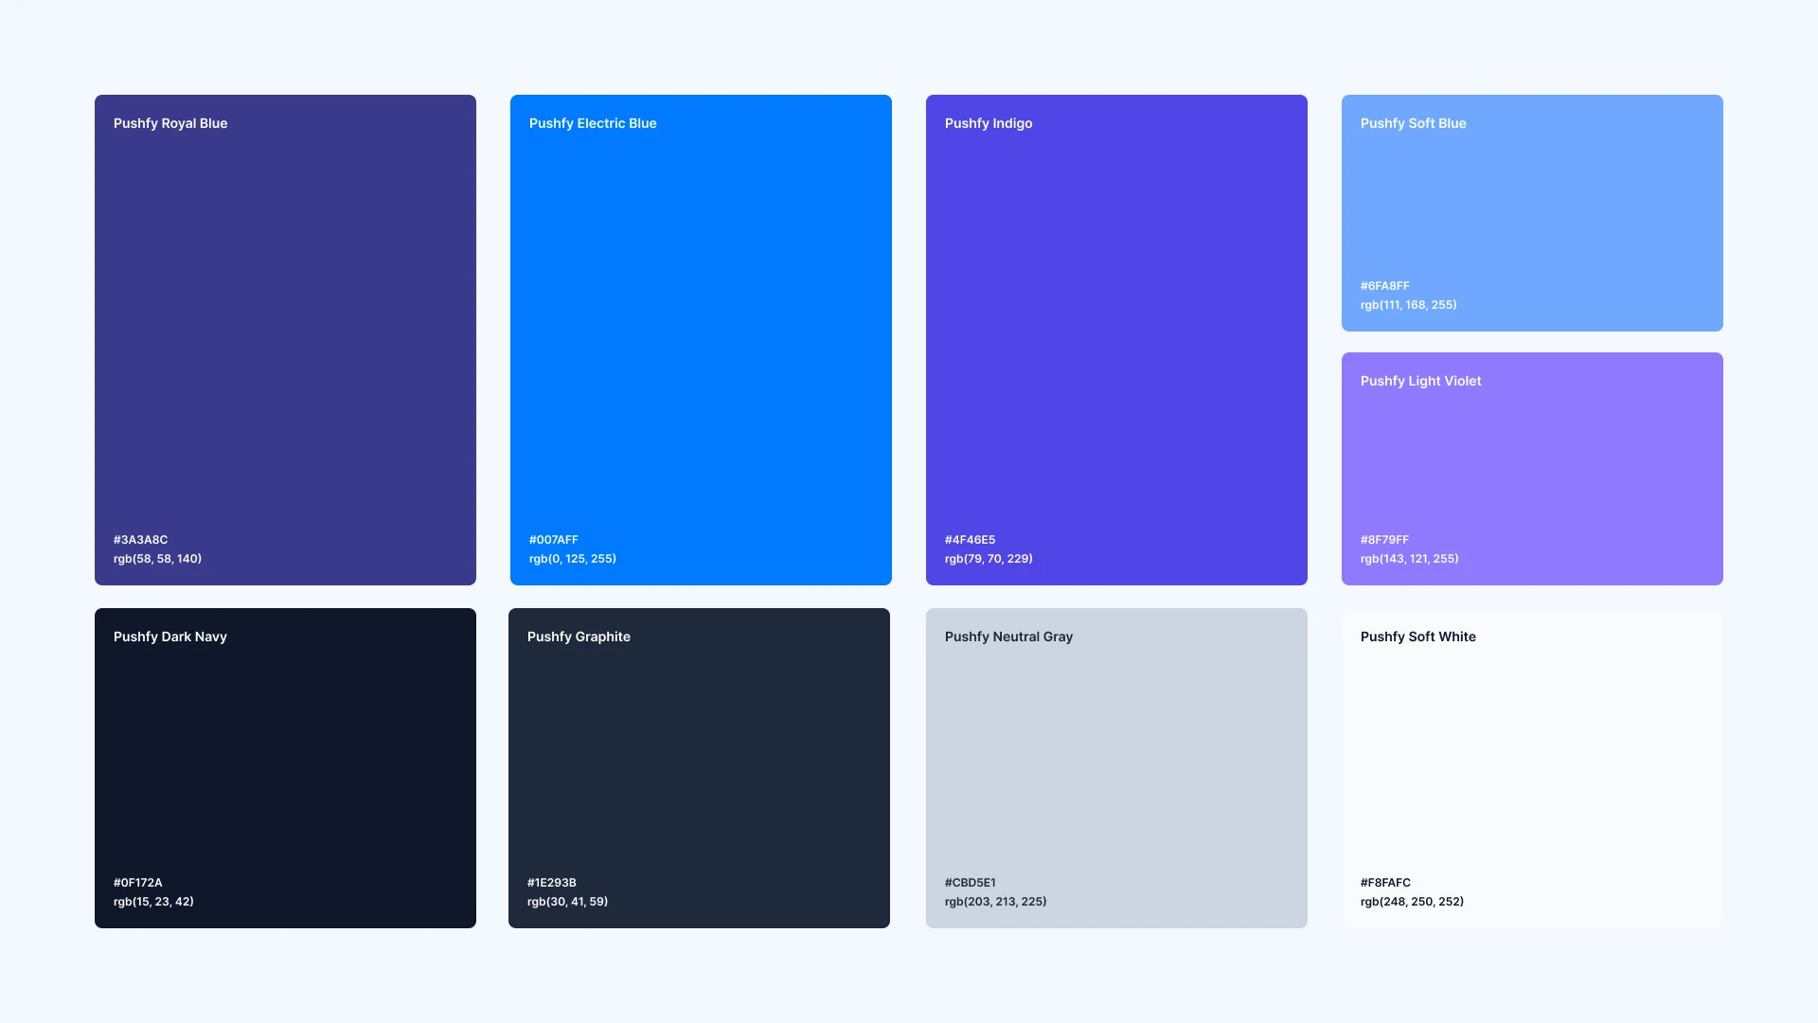Click the #007AFF hex code
The height and width of the screenshot is (1023, 1818).
pos(553,540)
